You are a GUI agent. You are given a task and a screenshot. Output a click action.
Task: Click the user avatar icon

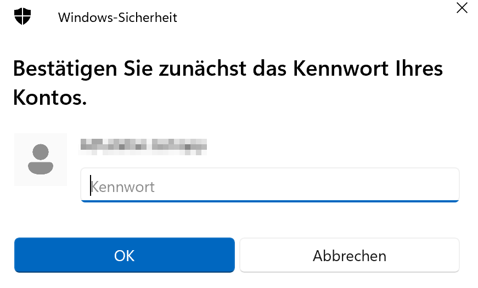[x=40, y=159]
